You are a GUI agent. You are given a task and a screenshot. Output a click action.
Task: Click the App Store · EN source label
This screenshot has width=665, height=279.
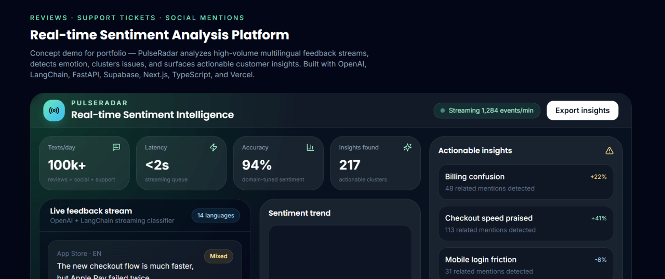click(x=79, y=254)
